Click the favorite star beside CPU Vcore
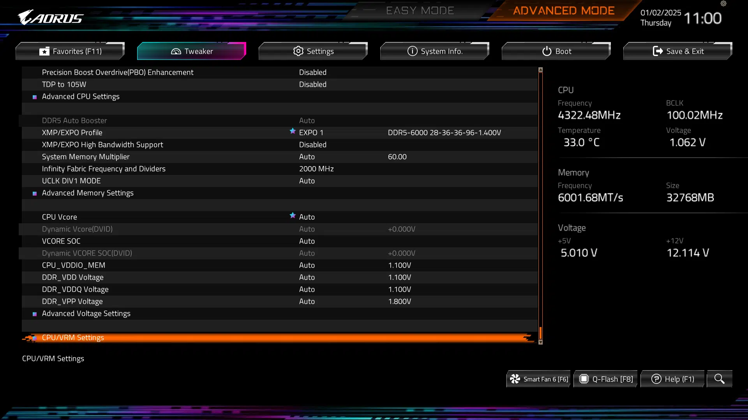Screen dimensions: 748x420 tap(293, 215)
